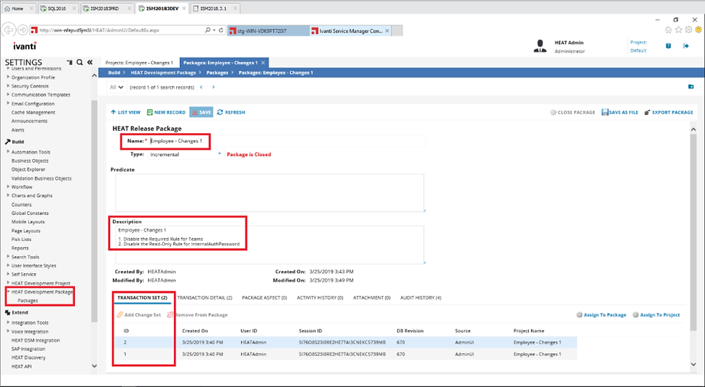This screenshot has width=705, height=387.
Task: Click the logout icon in the header
Action: pyautogui.click(x=686, y=46)
